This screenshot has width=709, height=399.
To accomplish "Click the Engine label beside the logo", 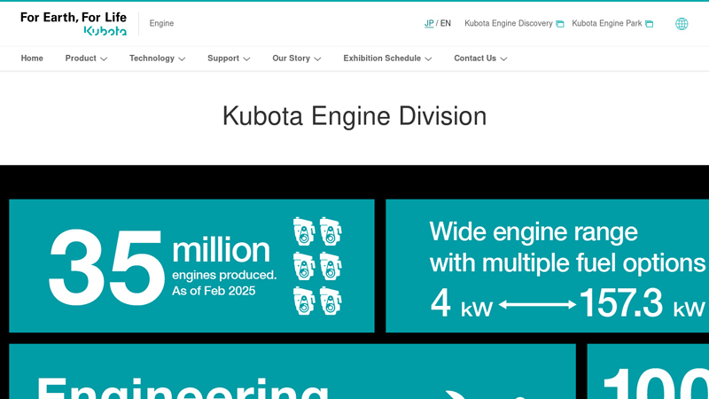I will 161,24.
